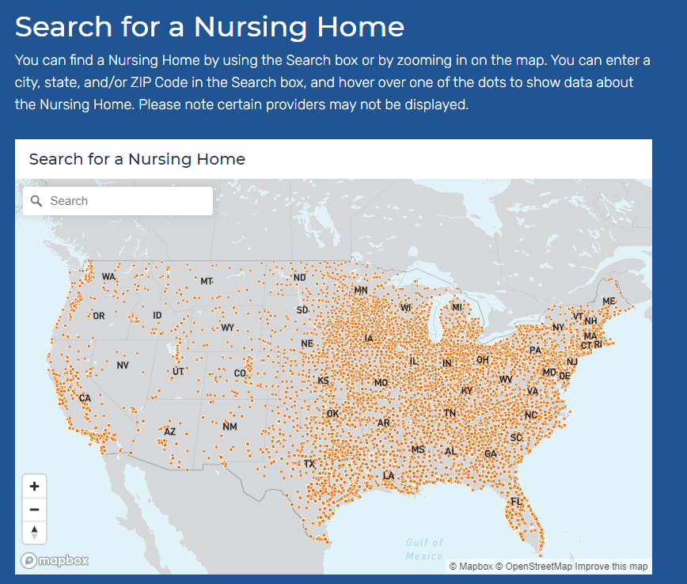Click the Gulf of Mexico map label

pos(425,549)
